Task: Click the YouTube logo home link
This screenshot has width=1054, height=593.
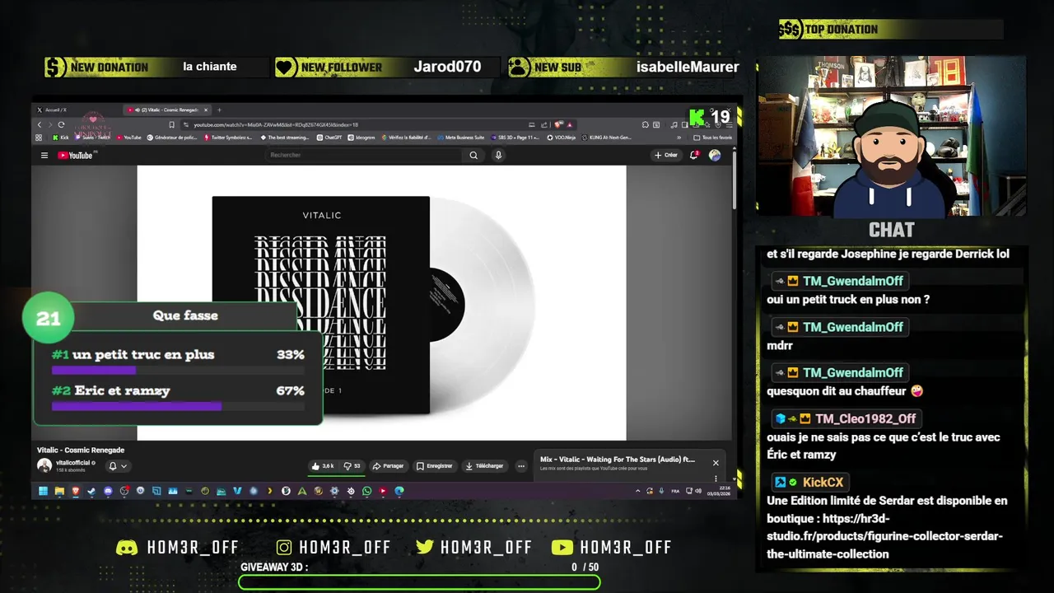Action: [75, 155]
